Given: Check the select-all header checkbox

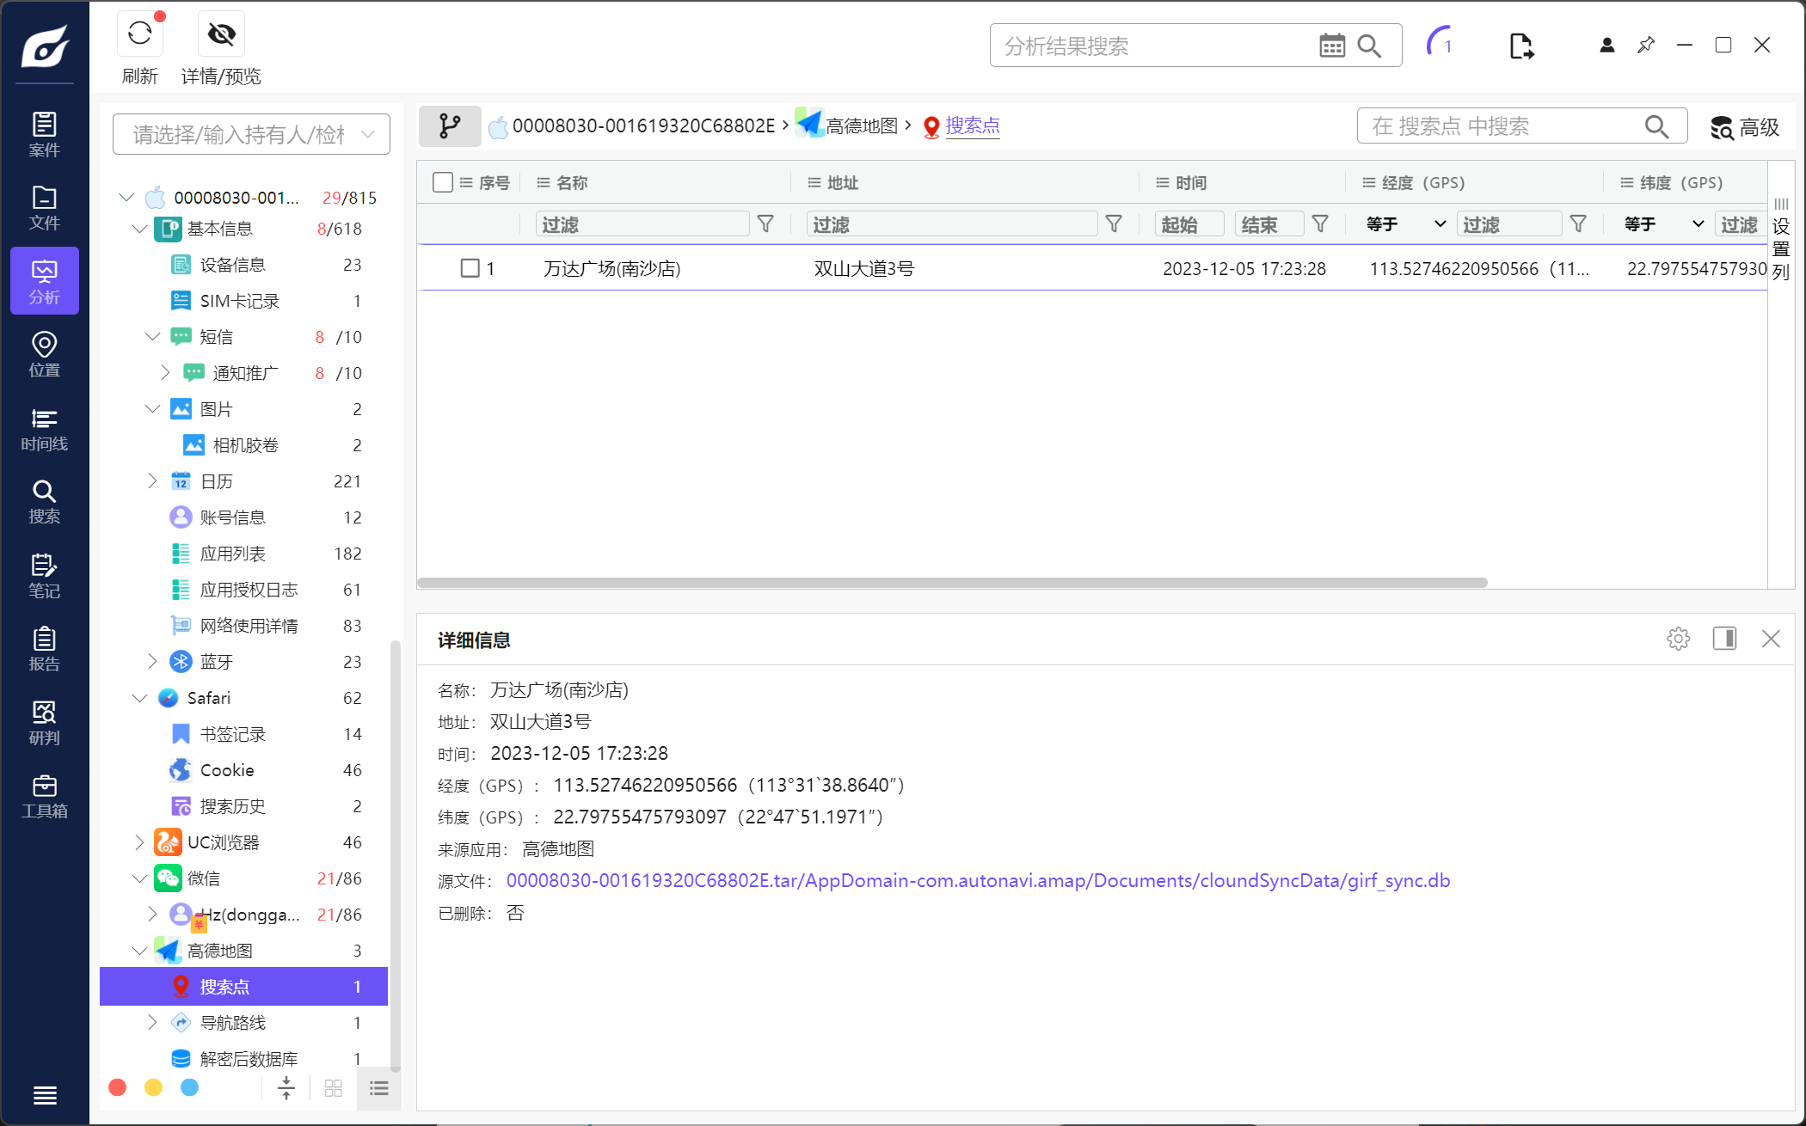Looking at the screenshot, I should tap(443, 182).
